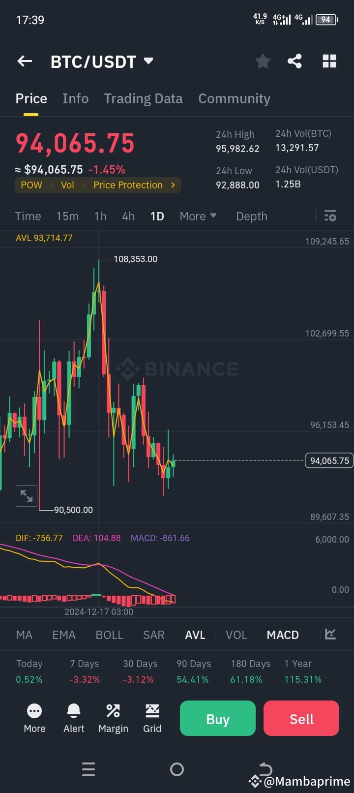This screenshot has height=793, width=354.
Task: Open chart settings via the settings icon
Action: tap(330, 216)
